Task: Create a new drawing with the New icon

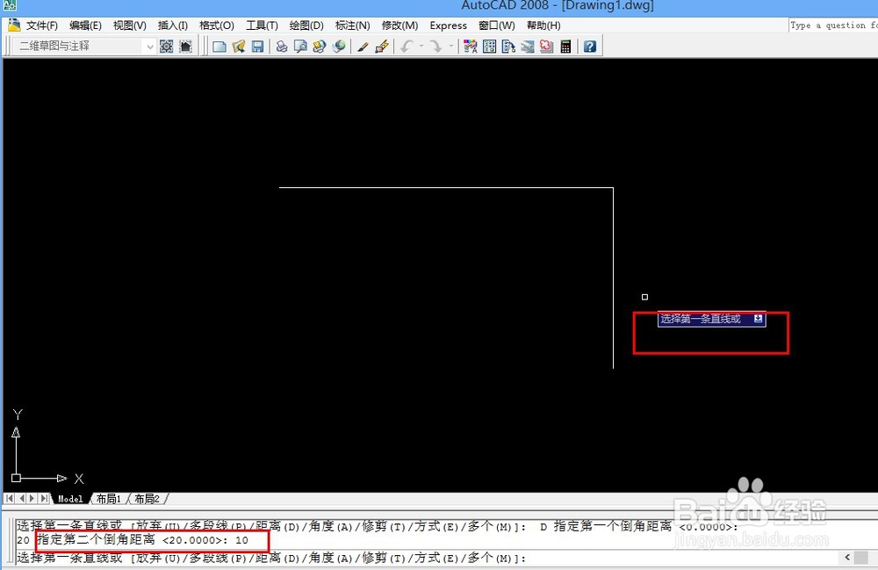Action: pyautogui.click(x=219, y=47)
